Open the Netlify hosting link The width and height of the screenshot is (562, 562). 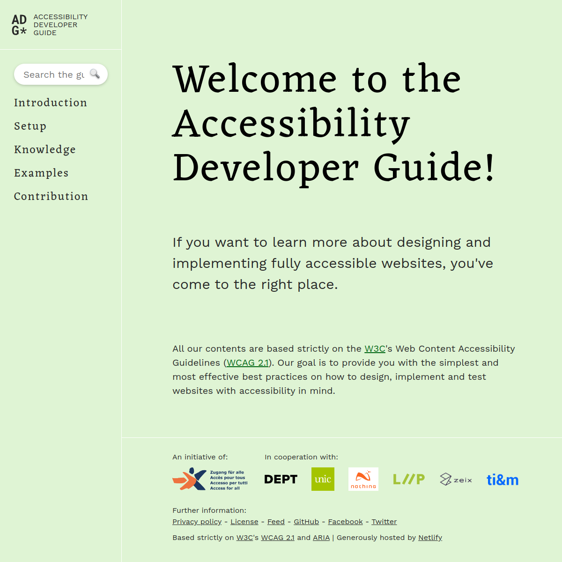click(430, 537)
